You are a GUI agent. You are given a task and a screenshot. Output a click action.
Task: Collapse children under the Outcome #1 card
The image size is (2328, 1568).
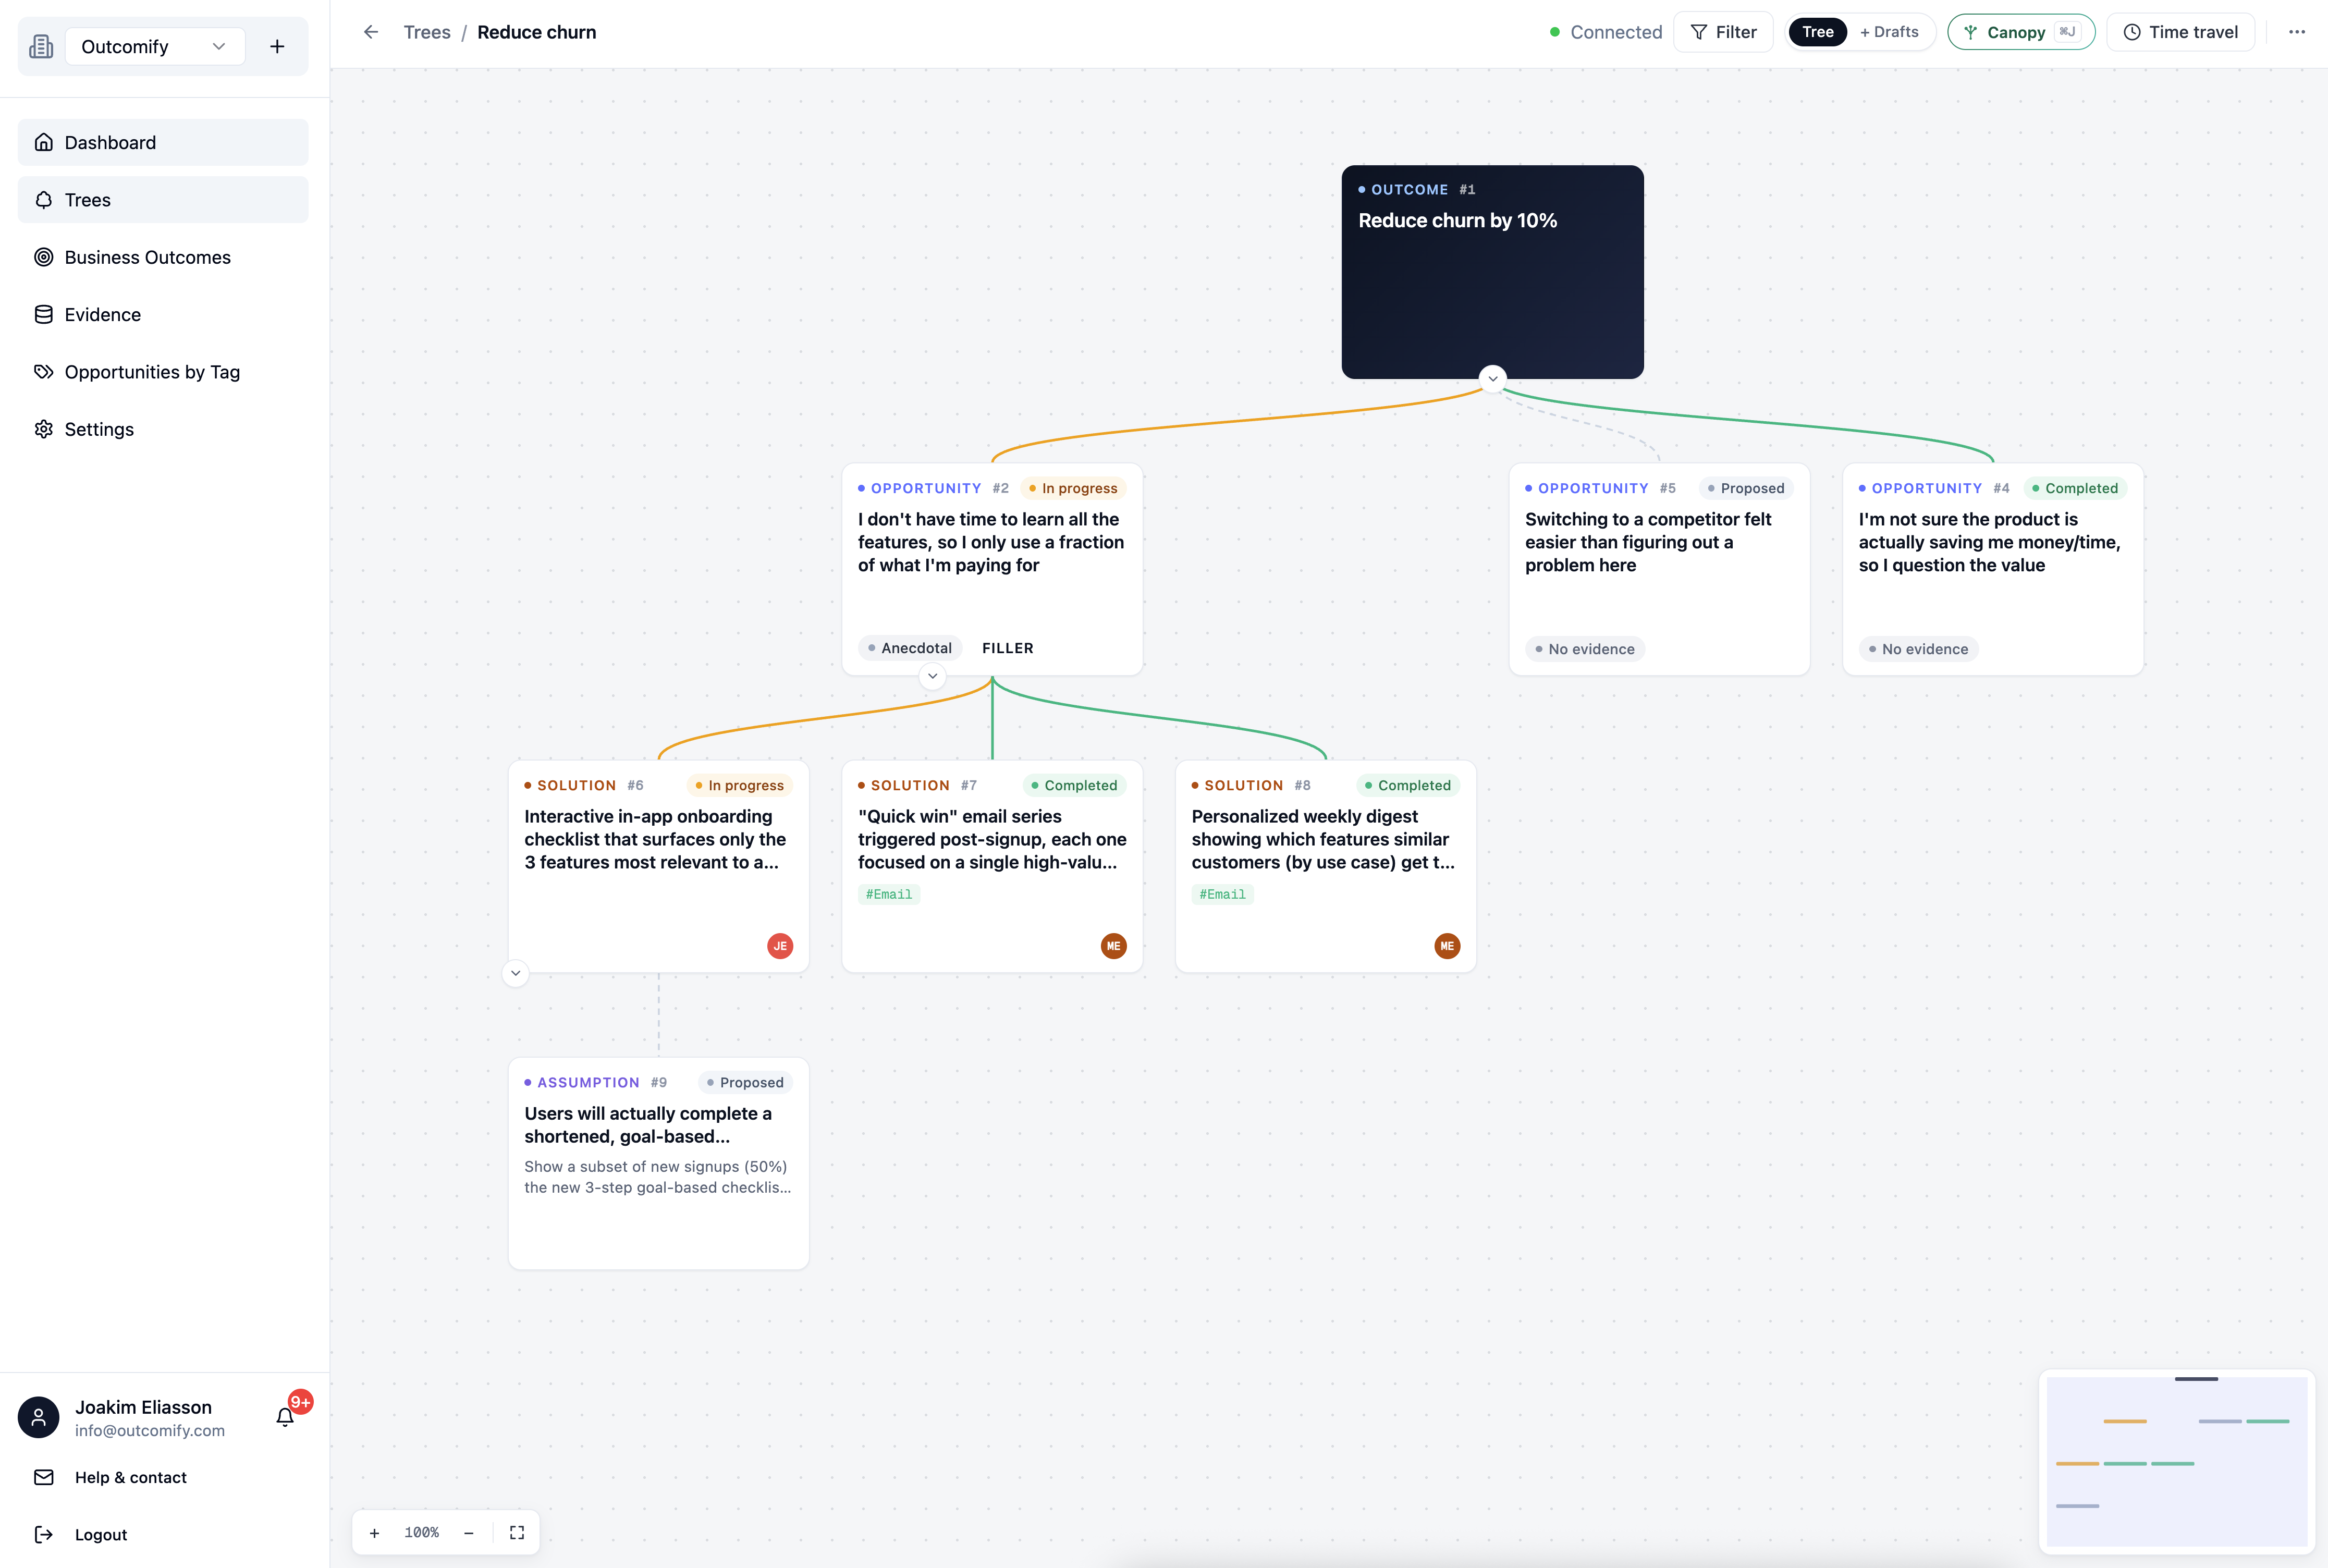pyautogui.click(x=1492, y=378)
